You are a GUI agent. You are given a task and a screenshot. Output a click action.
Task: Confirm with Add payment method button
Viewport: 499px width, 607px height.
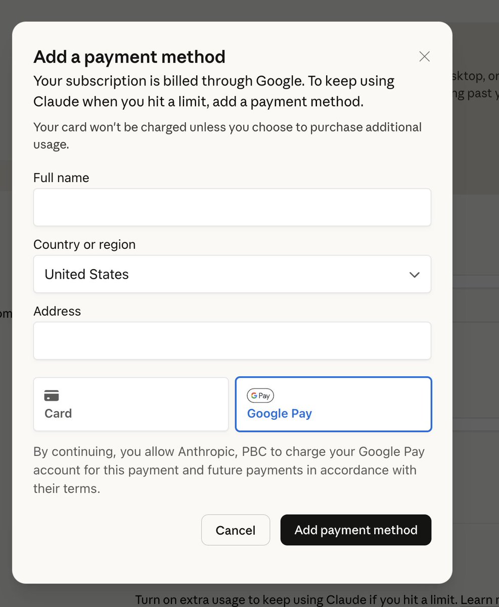pos(356,530)
